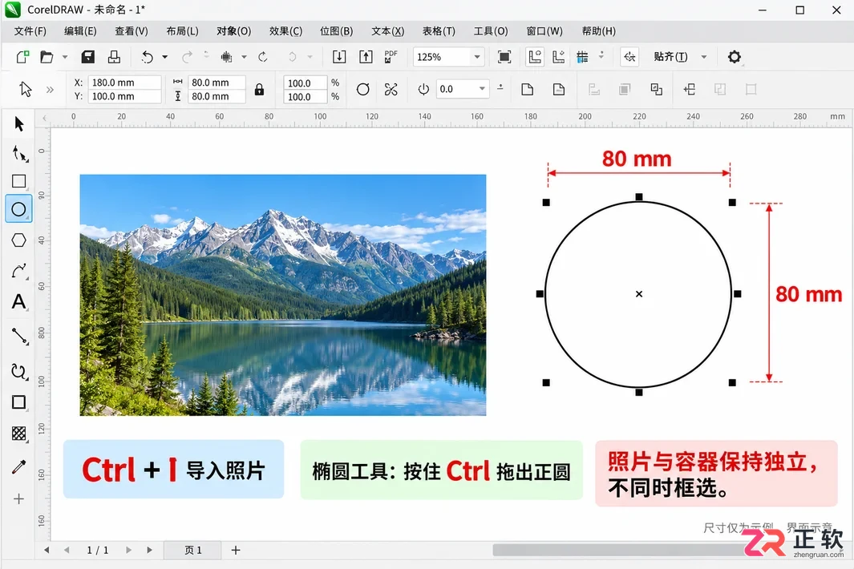The image size is (854, 569).
Task: Expand the Open file dropdown arrow
Action: (x=65, y=57)
